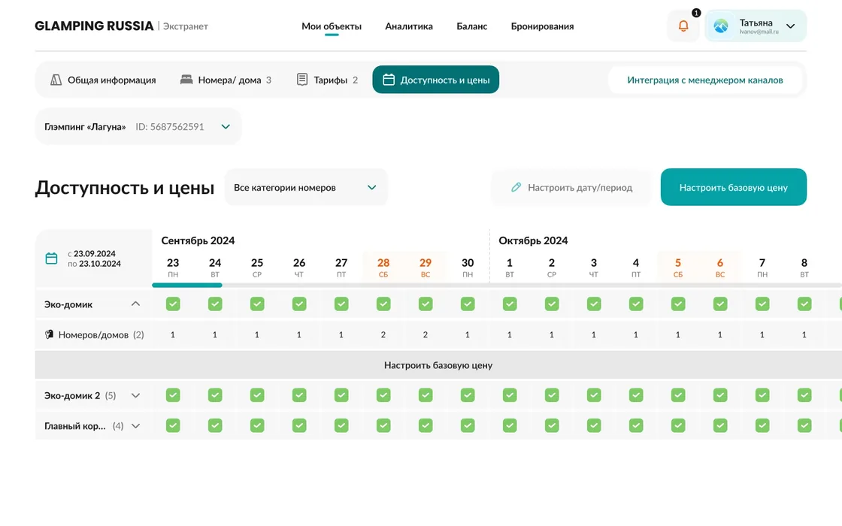
Task: Click Tatyana's profile avatar icon
Action: coord(721,26)
